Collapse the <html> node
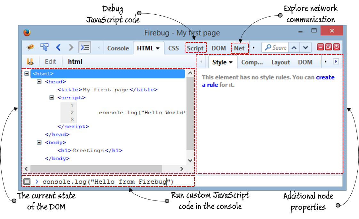 tap(27, 73)
